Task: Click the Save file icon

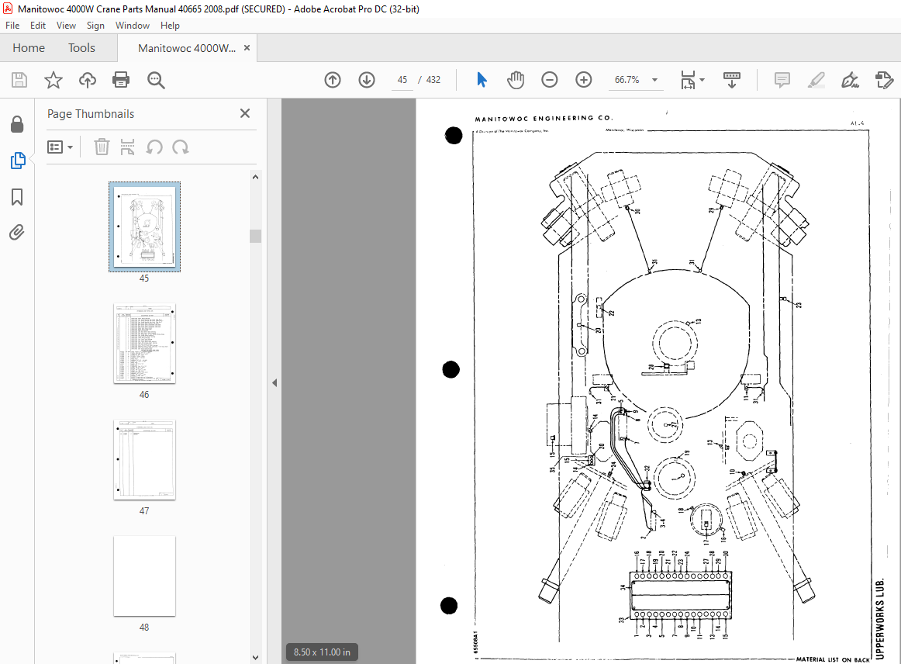Action: pos(19,80)
